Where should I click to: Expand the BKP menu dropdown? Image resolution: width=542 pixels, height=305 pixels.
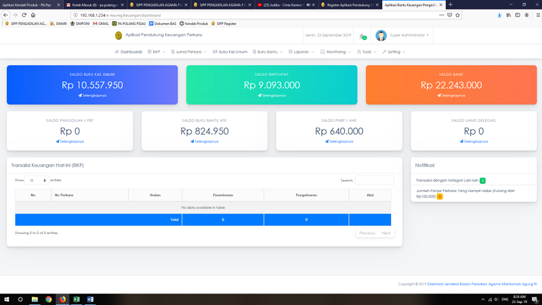coord(157,51)
